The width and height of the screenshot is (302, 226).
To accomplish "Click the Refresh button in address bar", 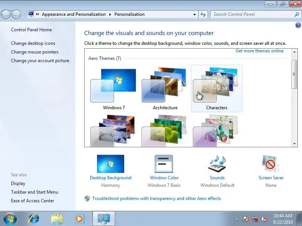I will click(x=203, y=14).
